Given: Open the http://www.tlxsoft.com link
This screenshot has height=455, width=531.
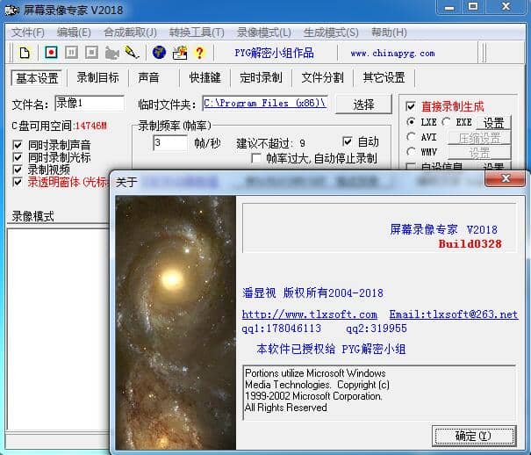Looking at the screenshot, I should coord(309,314).
